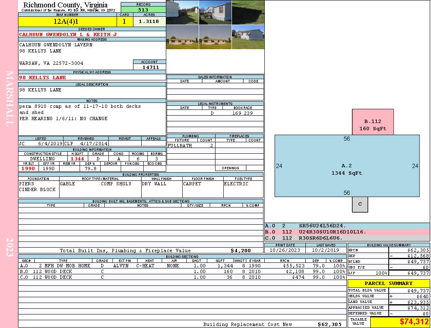Select deeded owner name in red
This screenshot has width=431, height=328.
[x=68, y=34]
